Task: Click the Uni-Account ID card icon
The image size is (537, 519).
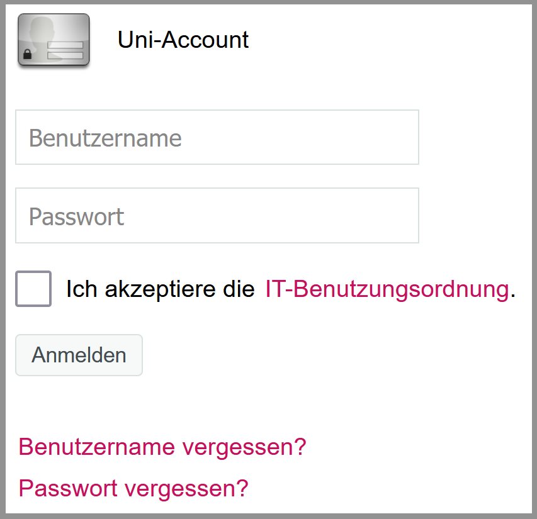Action: click(x=54, y=40)
